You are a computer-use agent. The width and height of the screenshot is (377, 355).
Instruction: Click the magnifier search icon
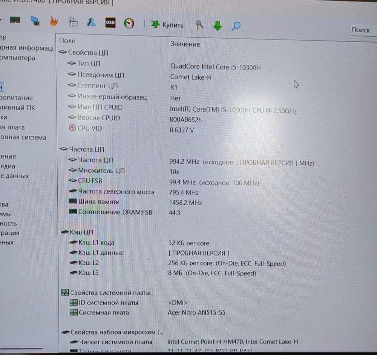[236, 26]
